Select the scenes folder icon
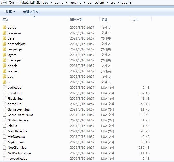The image size is (174, 162). tap(4, 71)
